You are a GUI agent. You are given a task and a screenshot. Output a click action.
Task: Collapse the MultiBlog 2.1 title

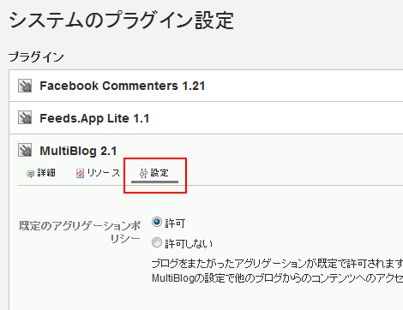click(78, 151)
